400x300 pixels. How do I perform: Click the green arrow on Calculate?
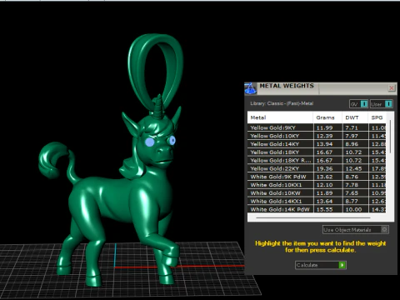coord(342,265)
